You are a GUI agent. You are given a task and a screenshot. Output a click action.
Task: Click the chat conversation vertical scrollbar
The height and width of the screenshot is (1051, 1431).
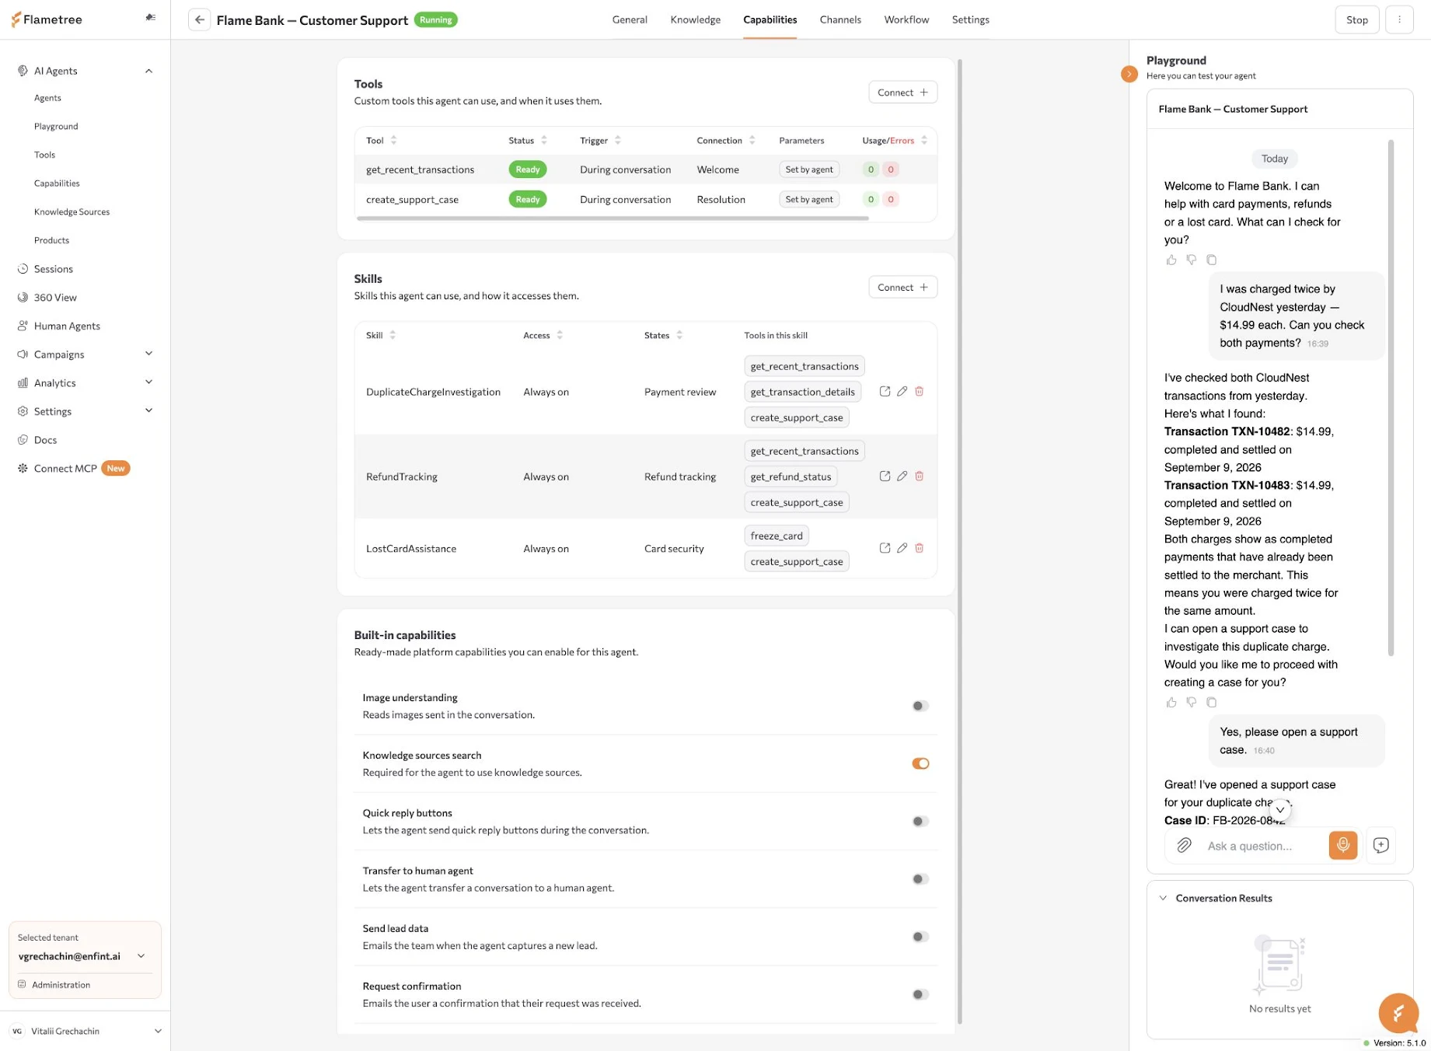[1391, 397]
